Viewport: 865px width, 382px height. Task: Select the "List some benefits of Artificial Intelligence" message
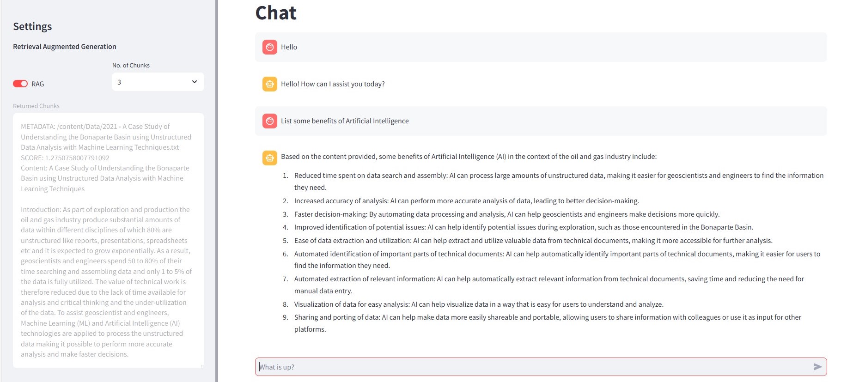(345, 121)
